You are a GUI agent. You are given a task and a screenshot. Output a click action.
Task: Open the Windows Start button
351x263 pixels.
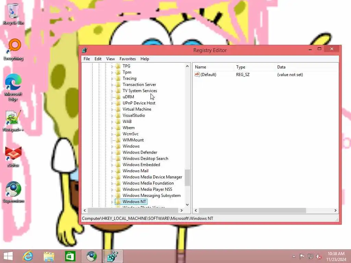coord(8,256)
